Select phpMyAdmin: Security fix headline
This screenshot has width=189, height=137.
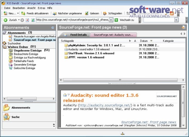(x=96, y=45)
